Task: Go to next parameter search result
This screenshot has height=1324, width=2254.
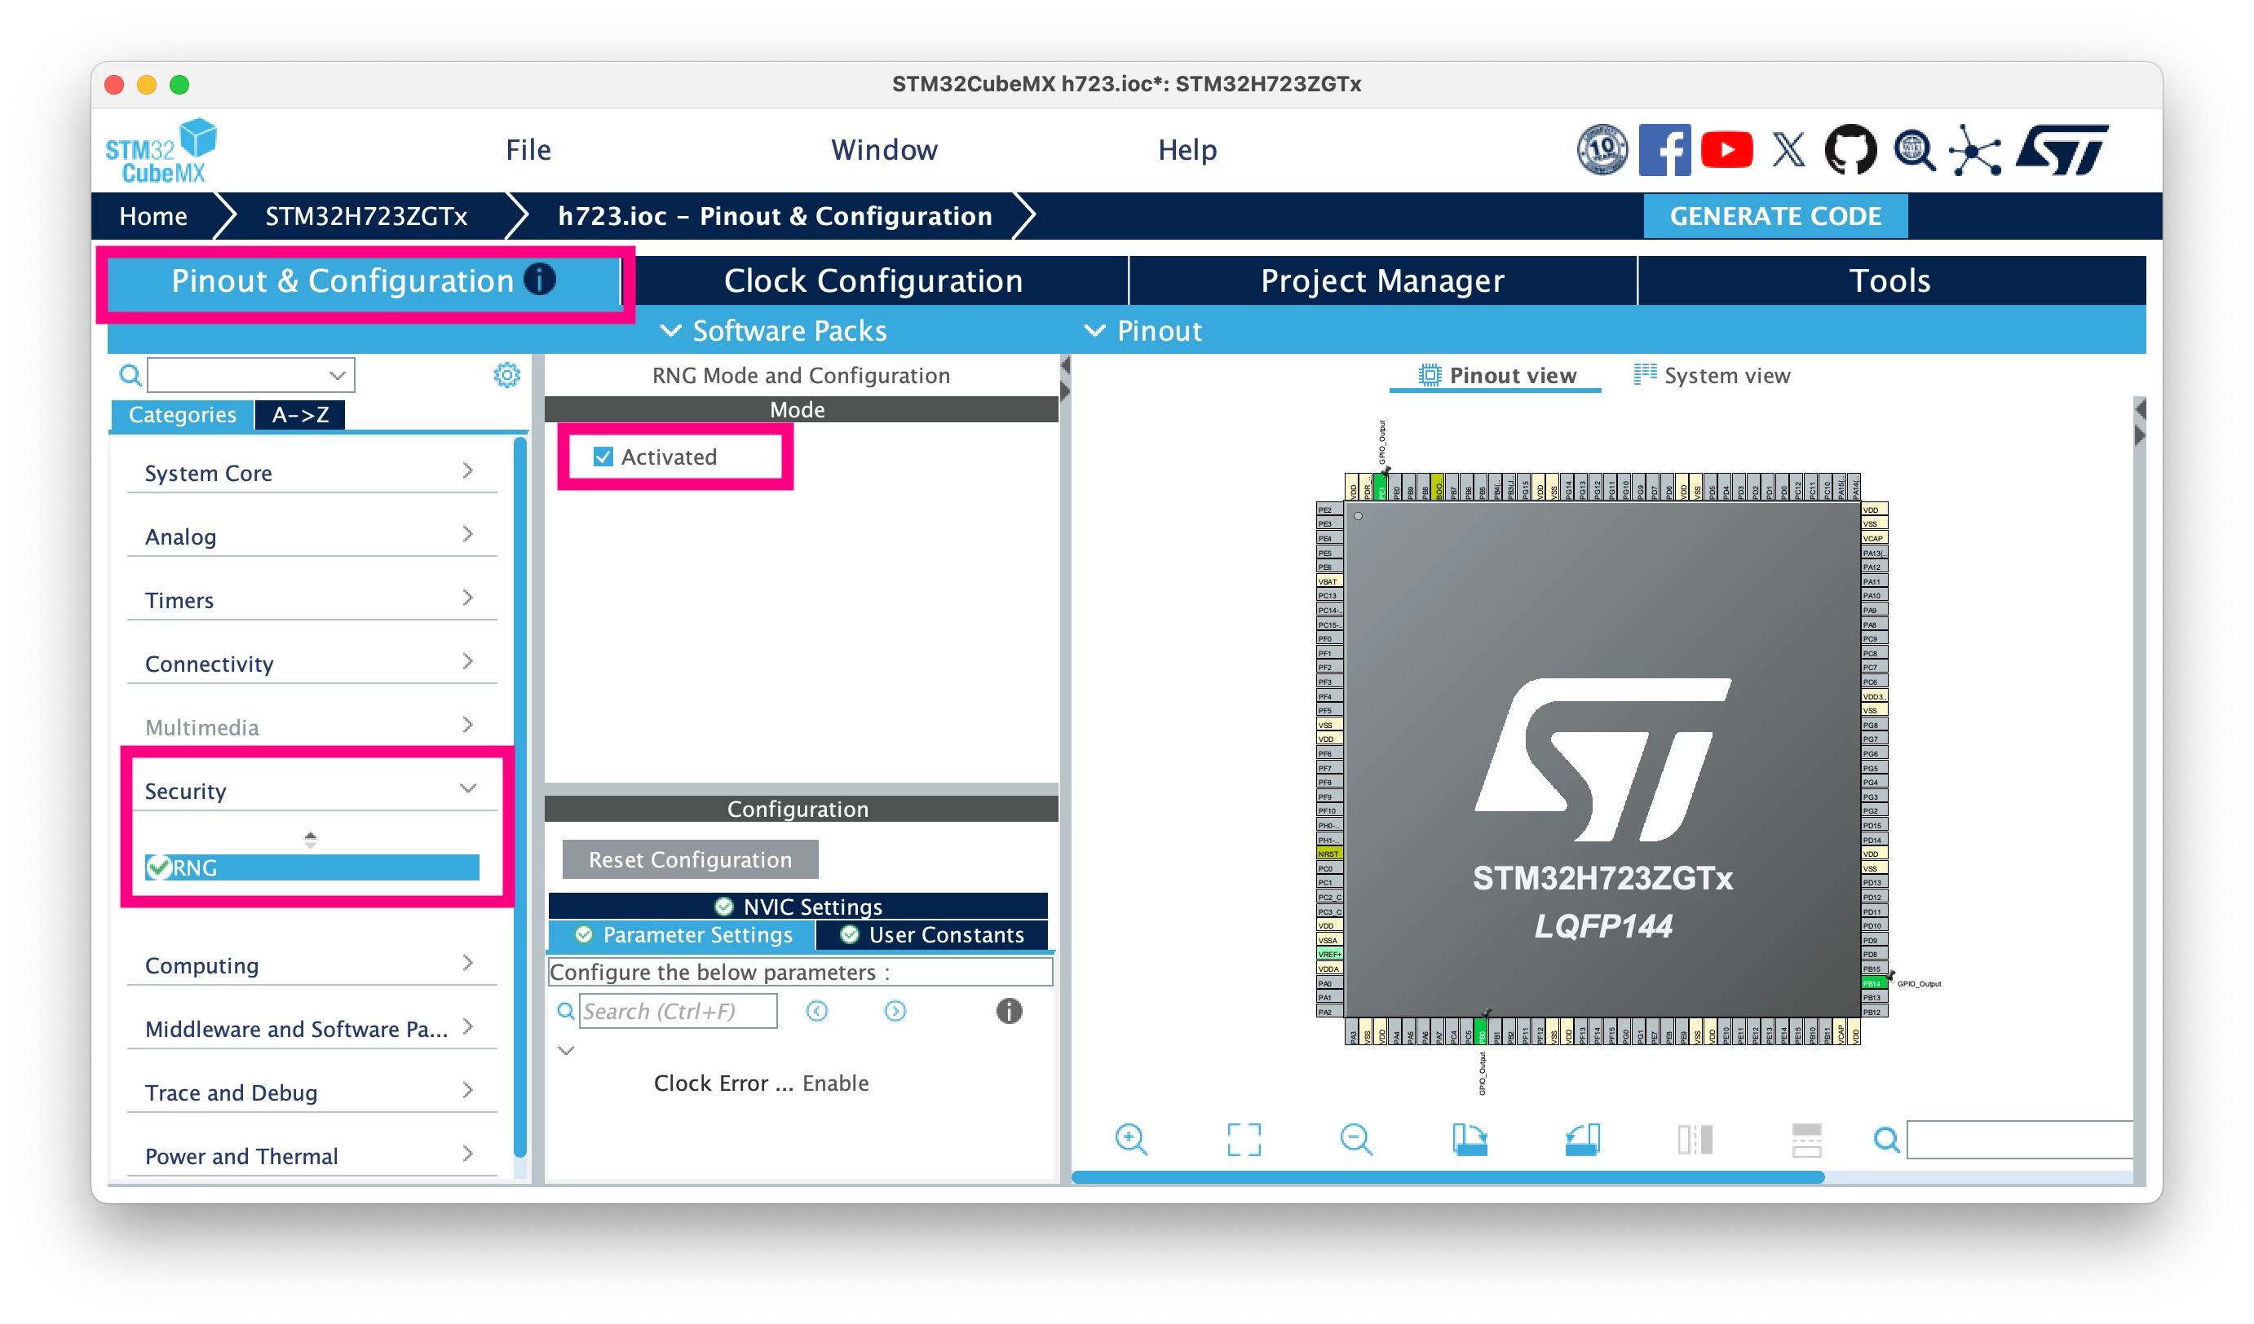Action: point(895,1010)
